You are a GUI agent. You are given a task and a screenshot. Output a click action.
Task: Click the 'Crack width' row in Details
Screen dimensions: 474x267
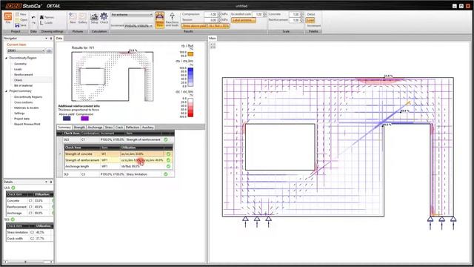(x=30, y=239)
